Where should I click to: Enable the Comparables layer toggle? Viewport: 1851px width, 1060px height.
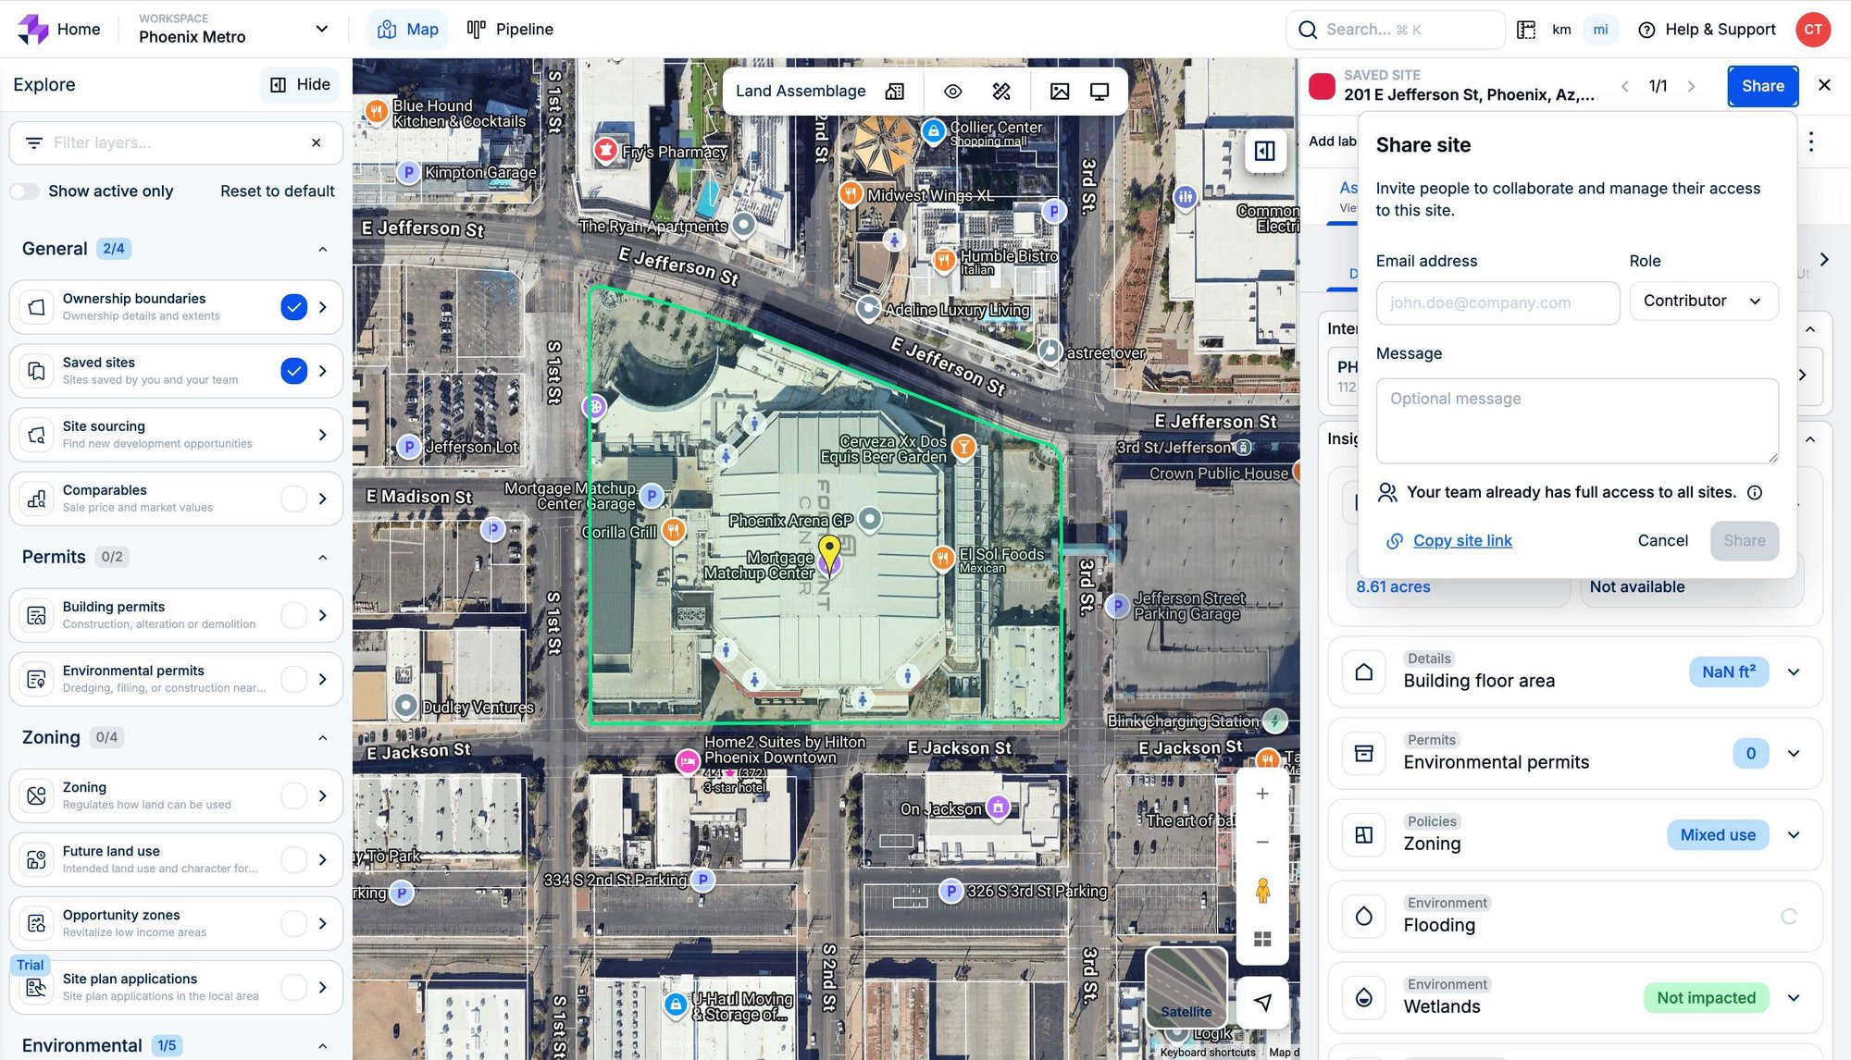[x=293, y=499]
